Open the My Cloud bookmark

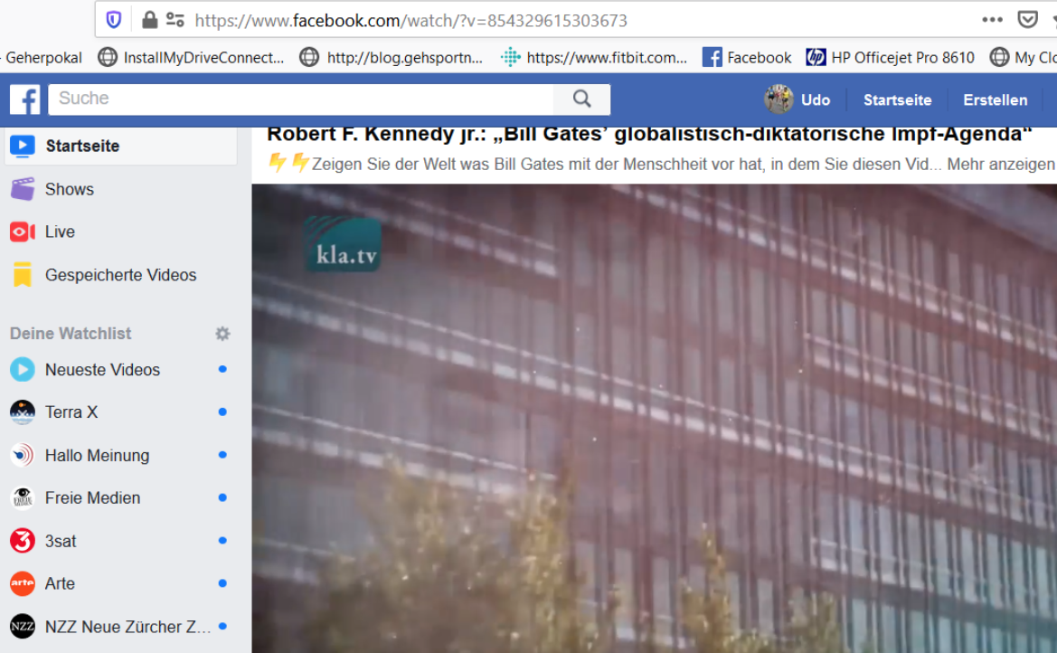tap(1023, 57)
